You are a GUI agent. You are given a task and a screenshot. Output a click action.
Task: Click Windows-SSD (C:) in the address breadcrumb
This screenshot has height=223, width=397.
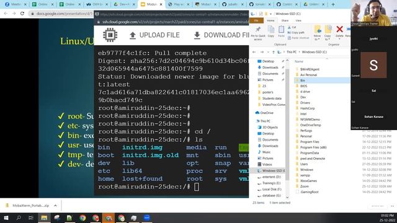point(314,52)
